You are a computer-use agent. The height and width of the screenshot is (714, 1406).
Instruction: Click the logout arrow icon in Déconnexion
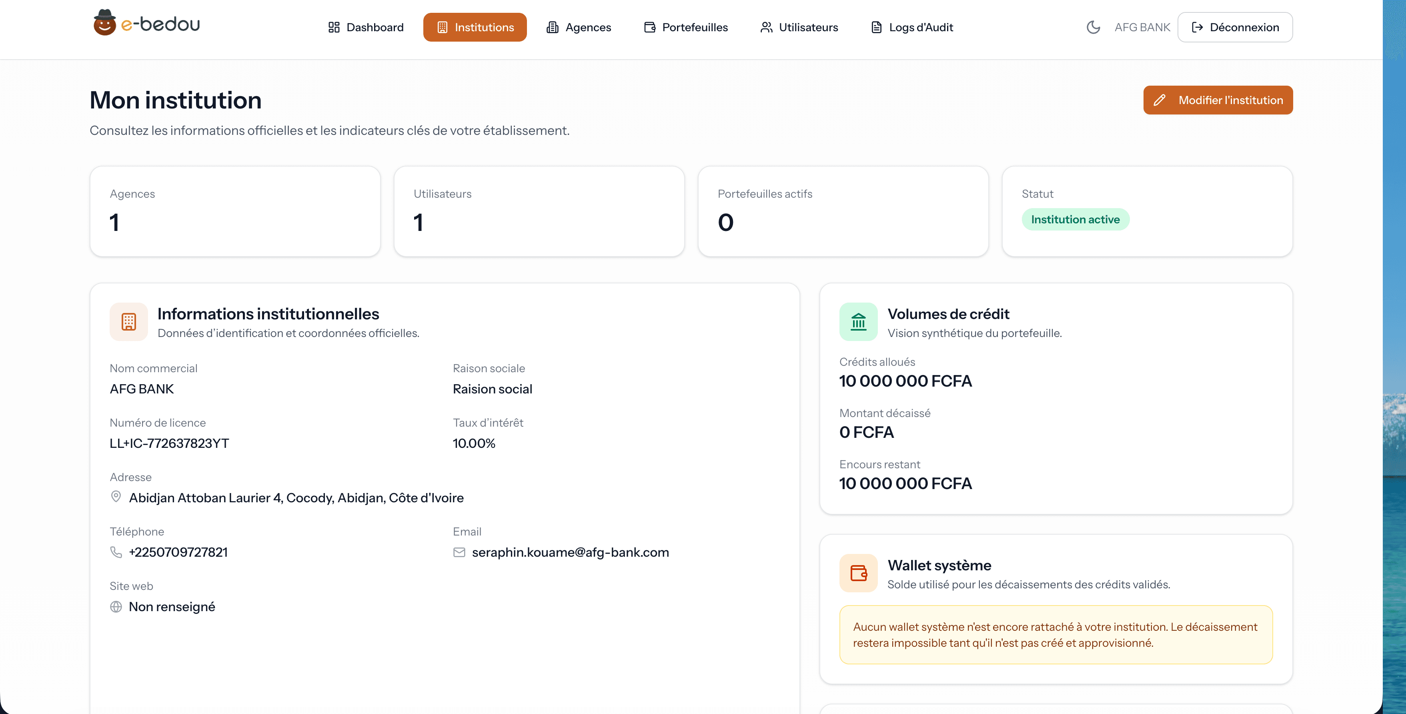coord(1198,27)
